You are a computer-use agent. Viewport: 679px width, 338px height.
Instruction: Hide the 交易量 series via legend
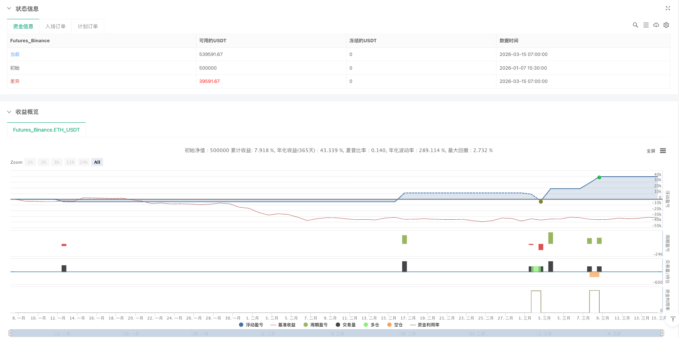(x=346, y=325)
